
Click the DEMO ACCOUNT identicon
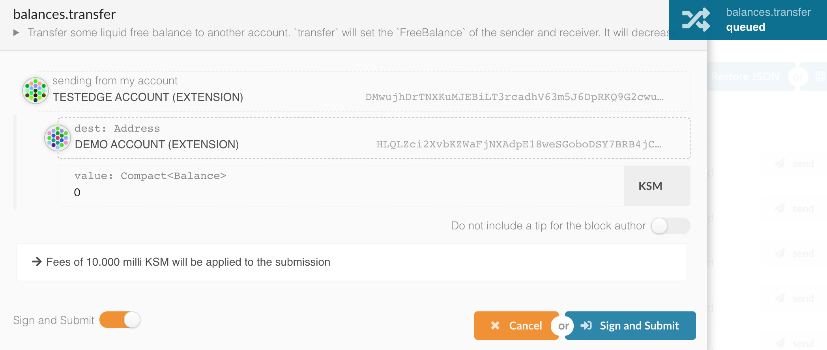click(x=58, y=138)
